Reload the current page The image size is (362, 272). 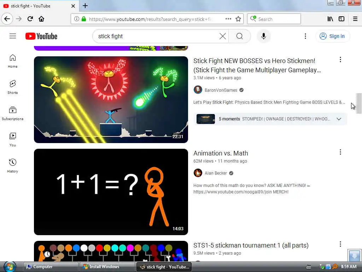click(30, 19)
